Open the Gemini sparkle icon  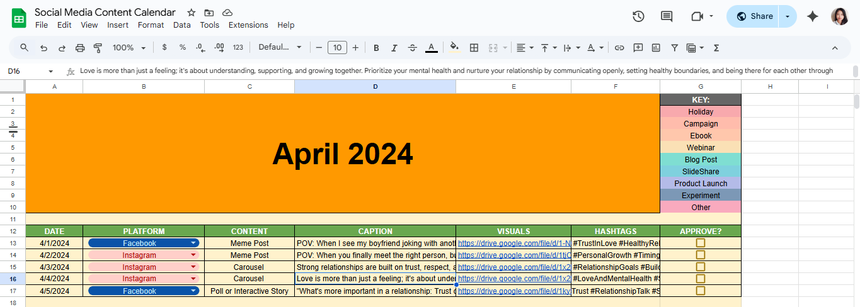pyautogui.click(x=813, y=16)
